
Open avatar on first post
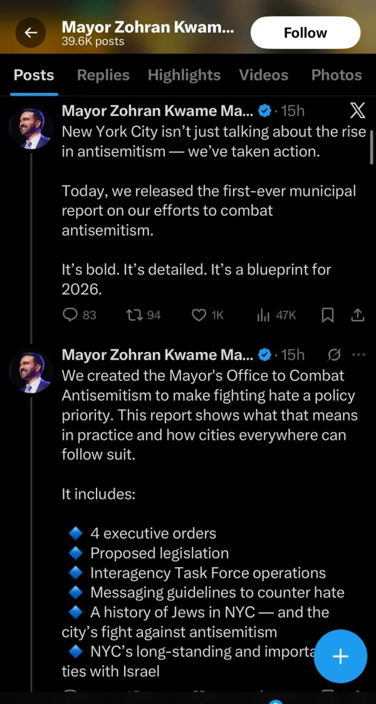(x=29, y=128)
